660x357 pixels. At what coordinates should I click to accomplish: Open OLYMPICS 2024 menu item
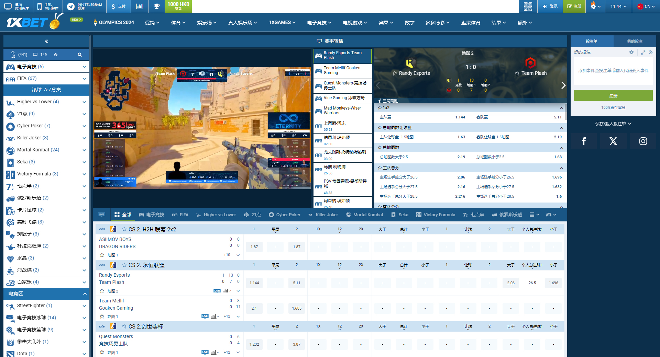click(x=114, y=23)
